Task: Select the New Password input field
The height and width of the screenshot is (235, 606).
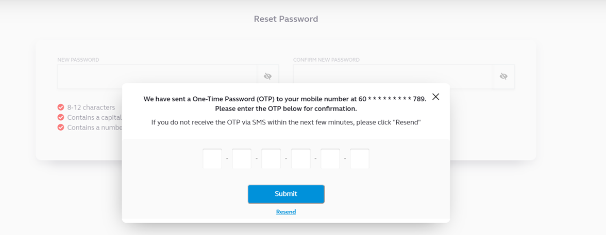Action: tap(157, 77)
